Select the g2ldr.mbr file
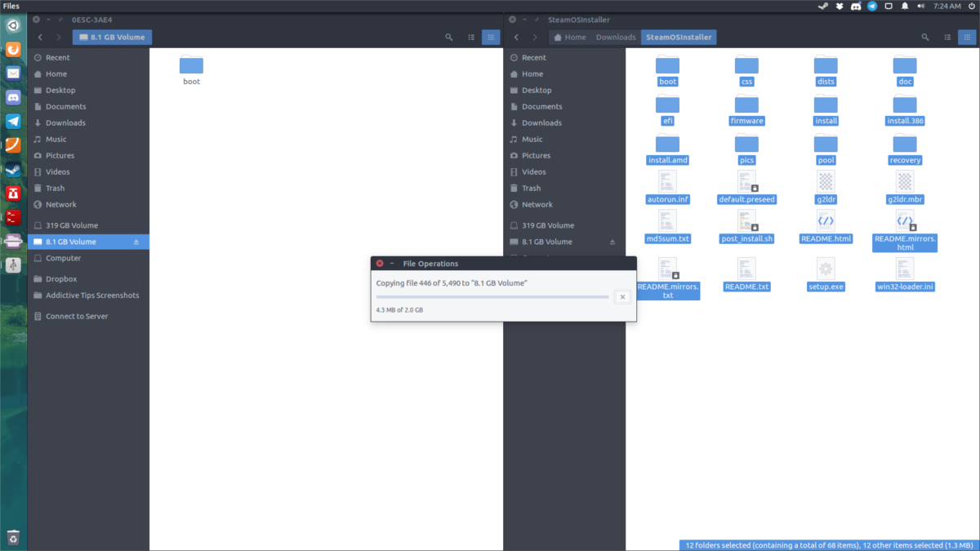The width and height of the screenshot is (980, 551). click(x=904, y=188)
